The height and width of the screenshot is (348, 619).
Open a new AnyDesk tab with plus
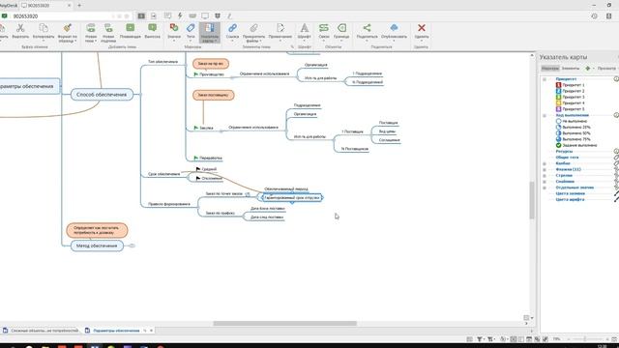tap(79, 6)
